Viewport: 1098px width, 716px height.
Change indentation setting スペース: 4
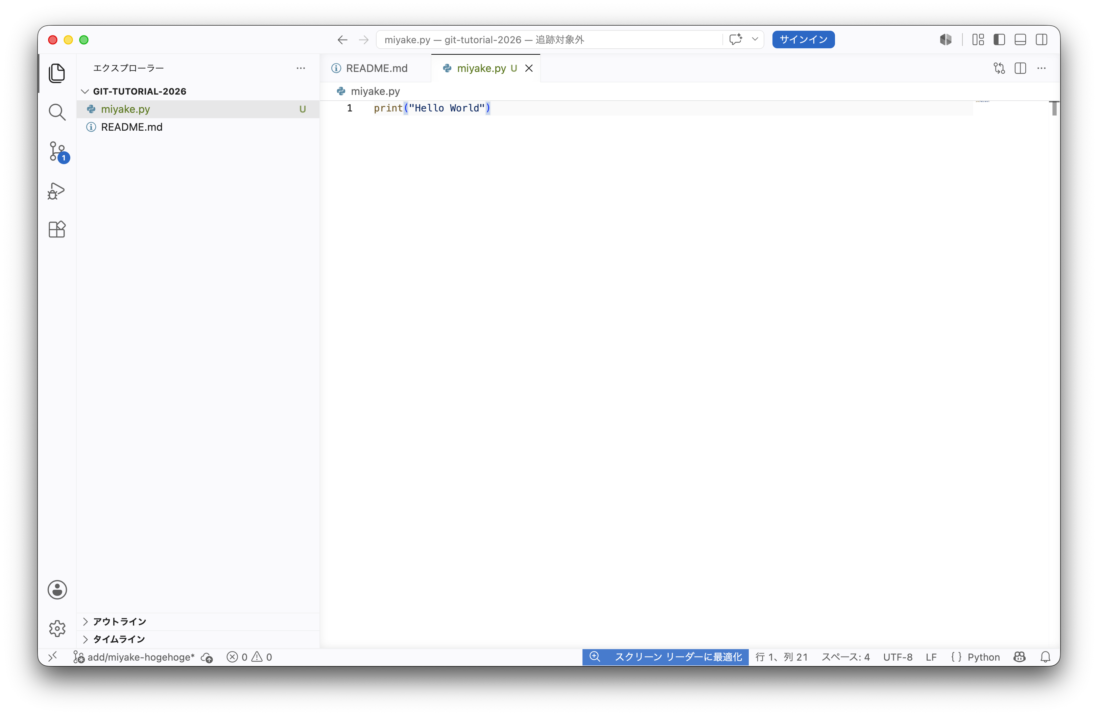(846, 657)
